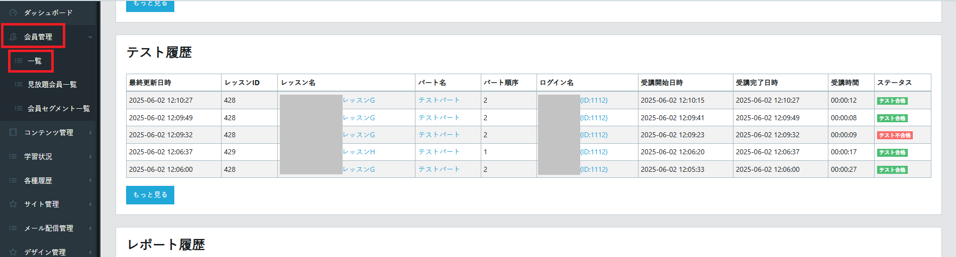
Task: Click the 最終更新日時 column header
Action: coord(150,83)
